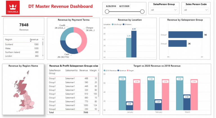The height and width of the screenshot is (118, 216).
Task: Click the 2019 Revenue legend marker
Action: point(105,71)
